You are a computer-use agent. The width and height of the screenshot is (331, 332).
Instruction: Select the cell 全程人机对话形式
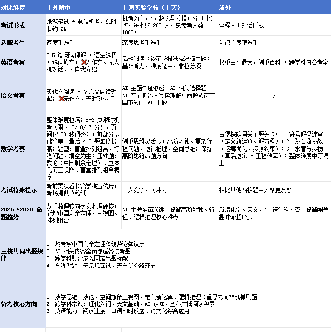point(274,25)
